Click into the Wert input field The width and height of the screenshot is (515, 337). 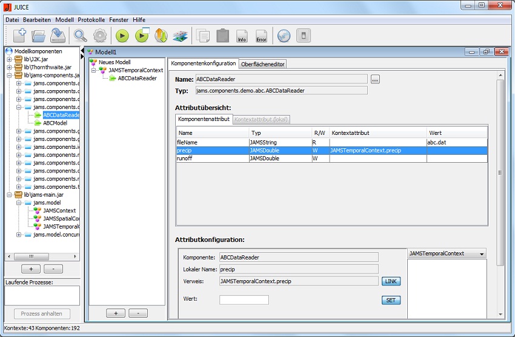pos(244,299)
